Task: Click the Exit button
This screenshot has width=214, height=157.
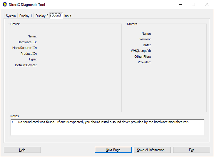Action: click(191, 150)
